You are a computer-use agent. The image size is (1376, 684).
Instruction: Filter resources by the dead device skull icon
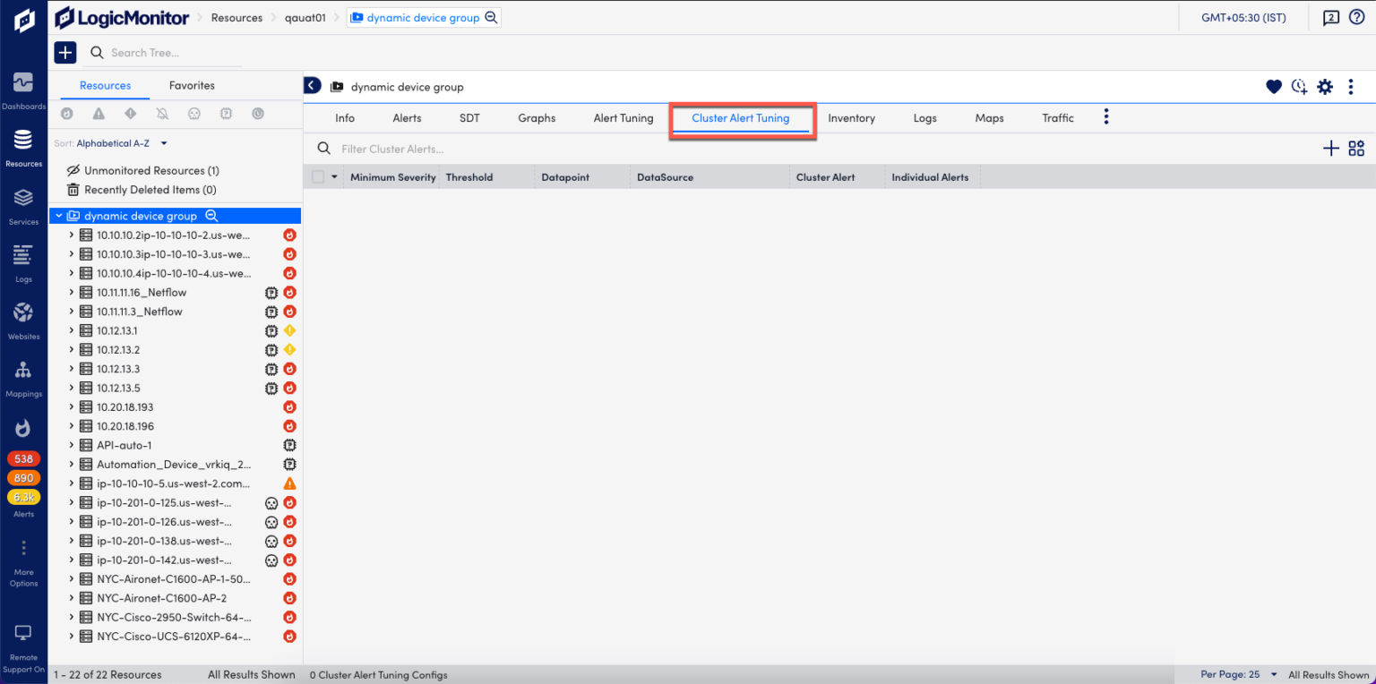click(193, 114)
